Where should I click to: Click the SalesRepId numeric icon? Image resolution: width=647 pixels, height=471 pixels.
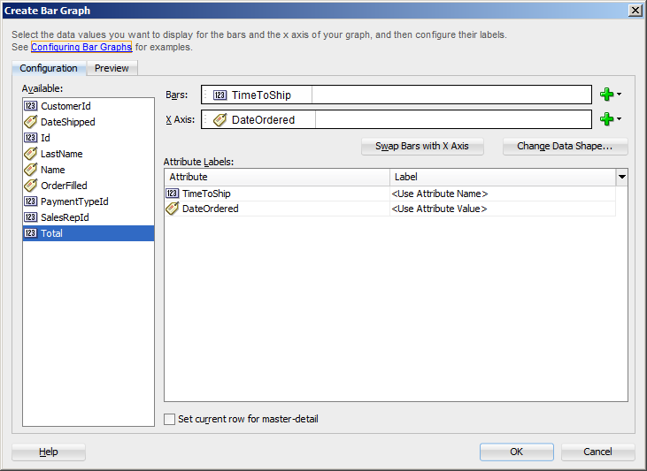[x=30, y=217]
